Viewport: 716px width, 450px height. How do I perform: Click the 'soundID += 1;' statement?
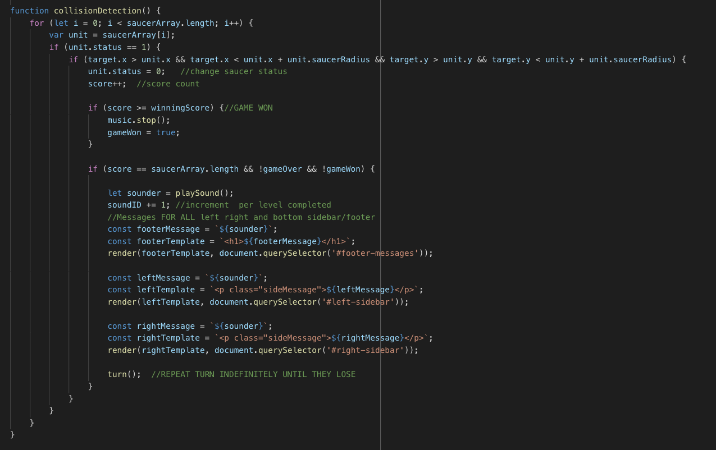pyautogui.click(x=139, y=205)
